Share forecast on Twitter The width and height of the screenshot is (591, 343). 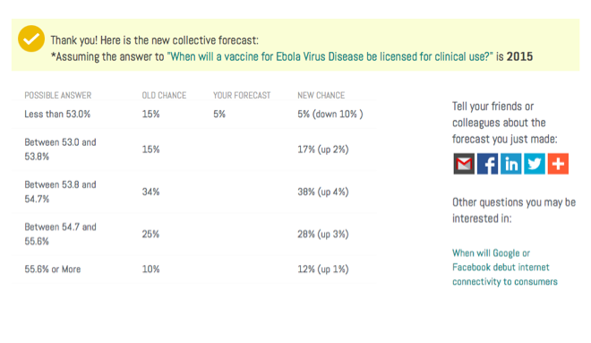[x=535, y=164]
